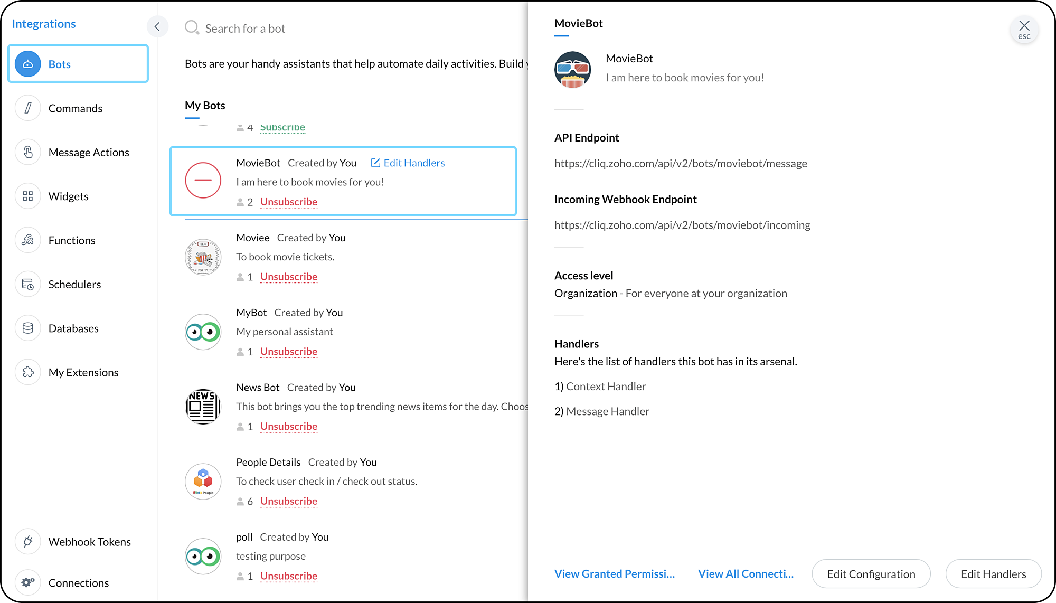1056x603 pixels.
Task: Collapse the Integrations sidebar with chevron
Action: tap(157, 26)
